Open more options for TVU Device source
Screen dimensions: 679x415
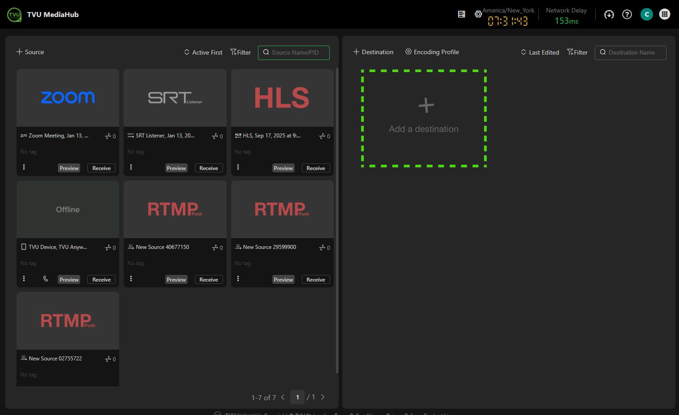tap(24, 278)
